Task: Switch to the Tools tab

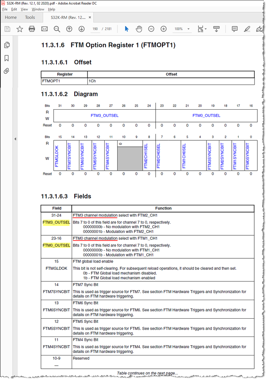Action: [x=30, y=17]
